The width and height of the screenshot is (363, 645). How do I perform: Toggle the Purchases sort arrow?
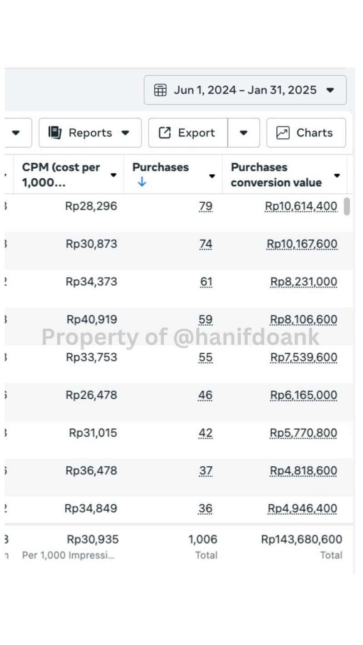coord(142,182)
